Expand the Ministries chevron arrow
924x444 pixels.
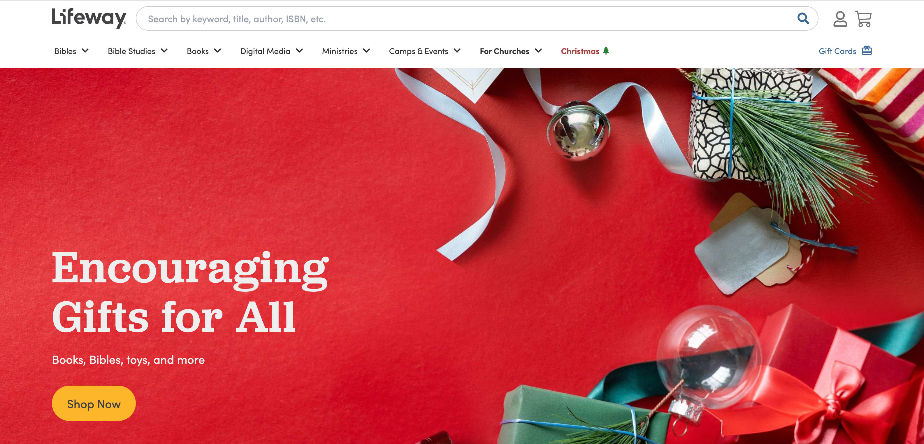pos(366,50)
